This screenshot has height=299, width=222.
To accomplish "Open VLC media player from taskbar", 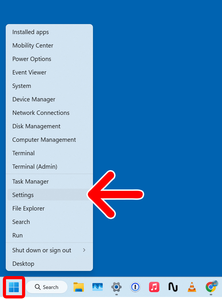I will coord(192,287).
